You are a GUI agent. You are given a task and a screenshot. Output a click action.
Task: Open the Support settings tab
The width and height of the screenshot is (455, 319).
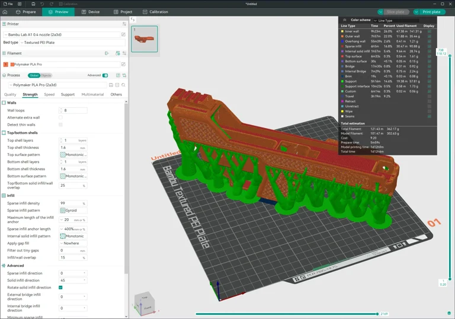pyautogui.click(x=68, y=94)
